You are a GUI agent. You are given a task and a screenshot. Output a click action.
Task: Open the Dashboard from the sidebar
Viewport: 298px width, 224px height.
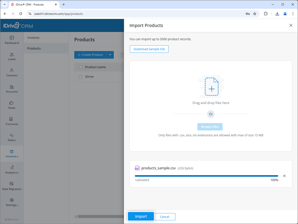12,40
